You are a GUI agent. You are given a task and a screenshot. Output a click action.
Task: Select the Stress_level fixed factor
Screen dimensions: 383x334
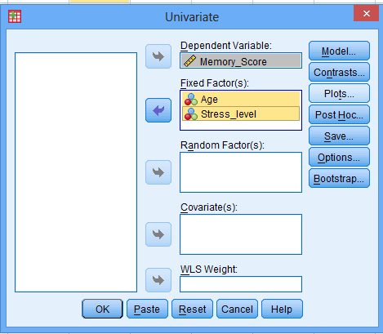(241, 114)
